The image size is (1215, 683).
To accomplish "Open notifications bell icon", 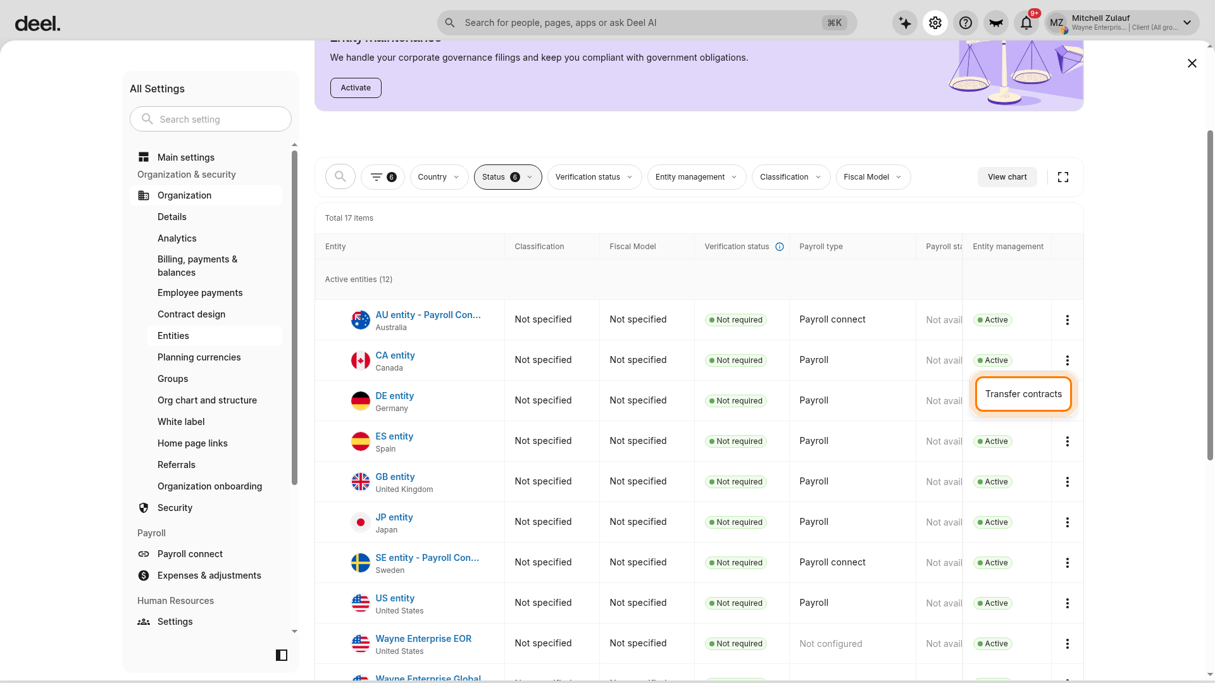I will coord(1026,23).
